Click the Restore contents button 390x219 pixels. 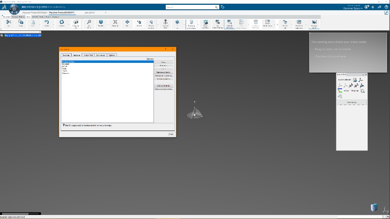pyautogui.click(x=164, y=72)
